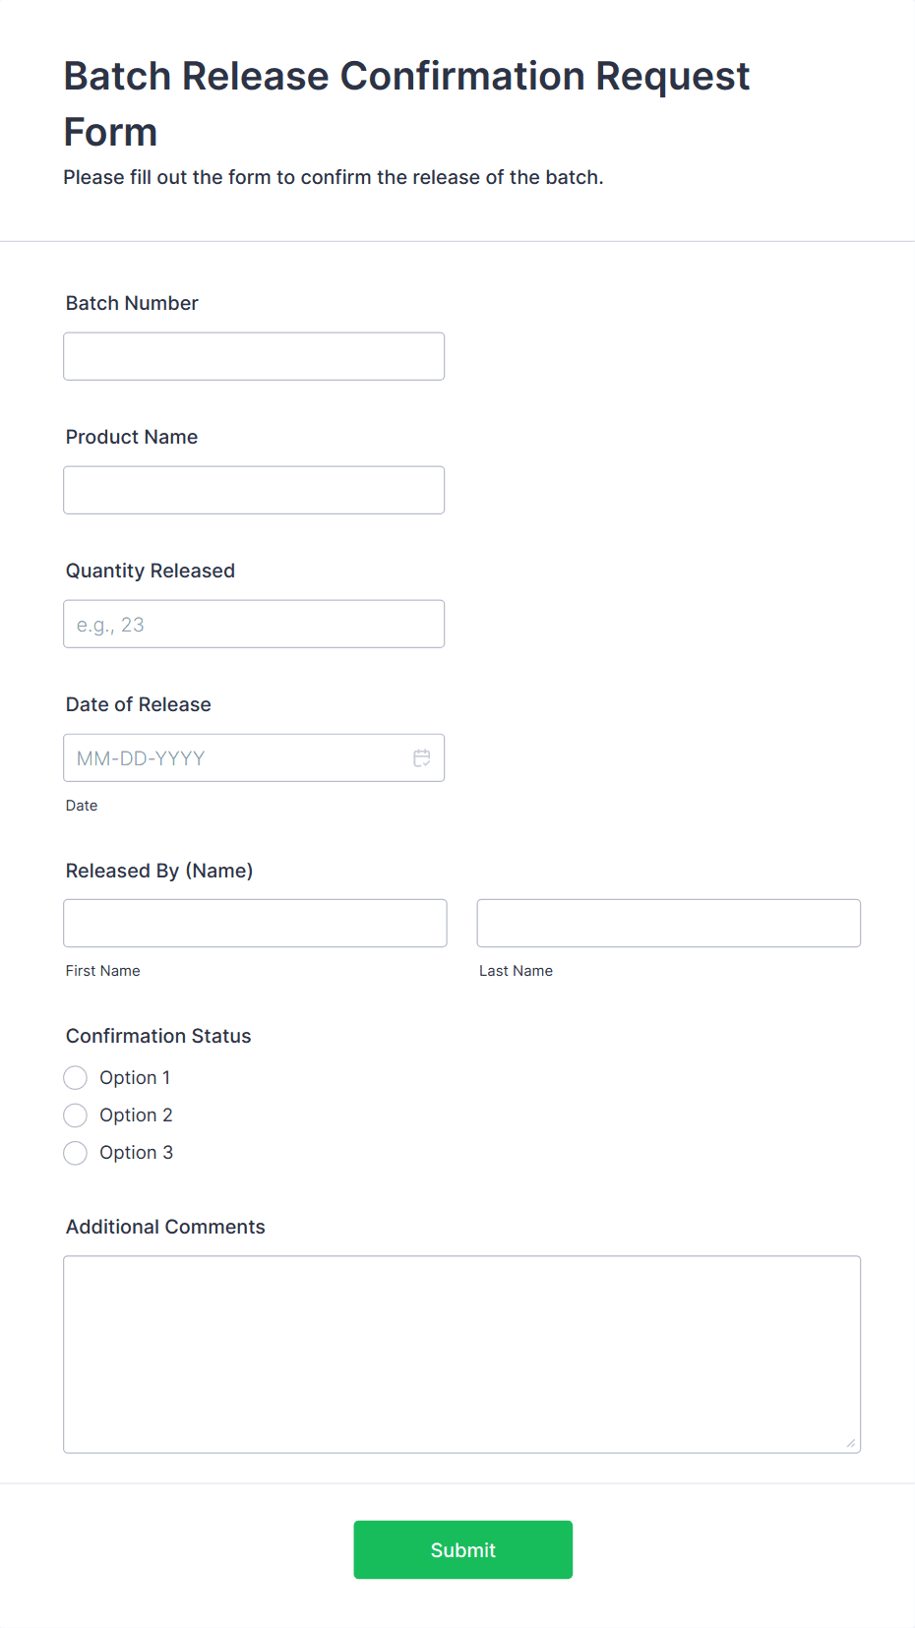Screen dimensions: 915x1628
Task: Click the Batch Number field label
Action: click(x=132, y=304)
